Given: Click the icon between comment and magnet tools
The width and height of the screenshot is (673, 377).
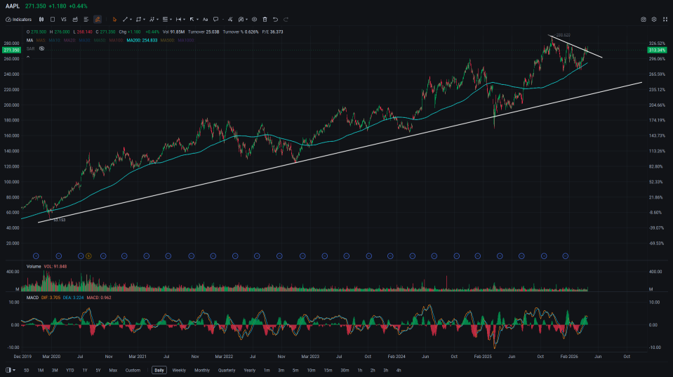Looking at the screenshot, I should (230, 20).
